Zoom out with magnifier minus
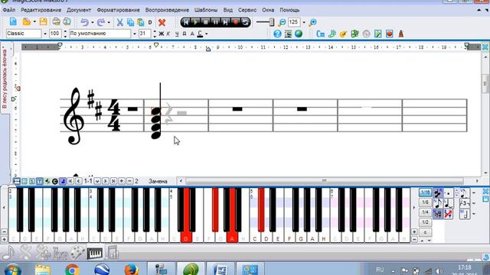 click(282, 22)
